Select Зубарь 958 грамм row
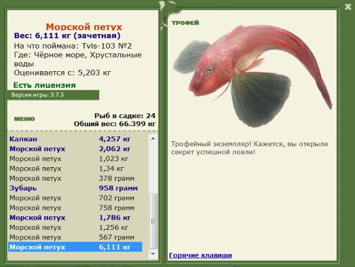Viewport: 355px width, 267px height. coord(75,188)
